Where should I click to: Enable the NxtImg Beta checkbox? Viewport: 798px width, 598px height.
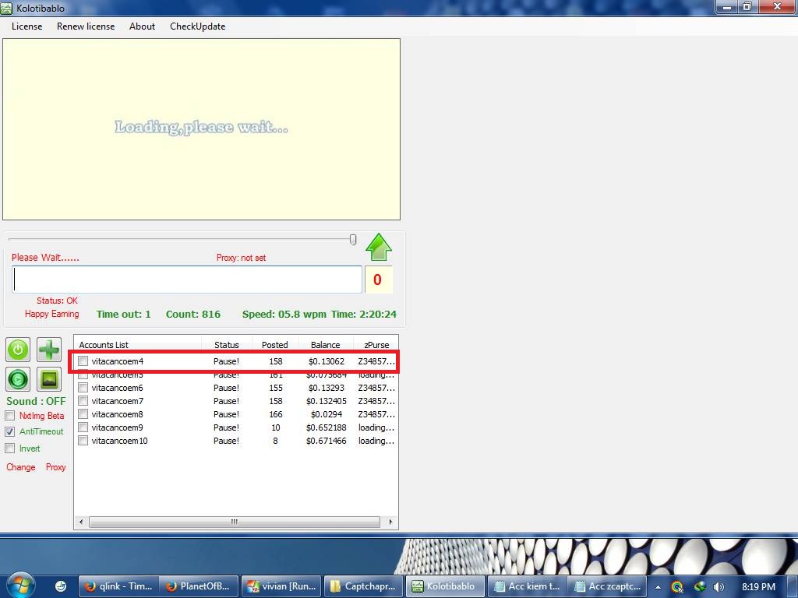point(9,416)
